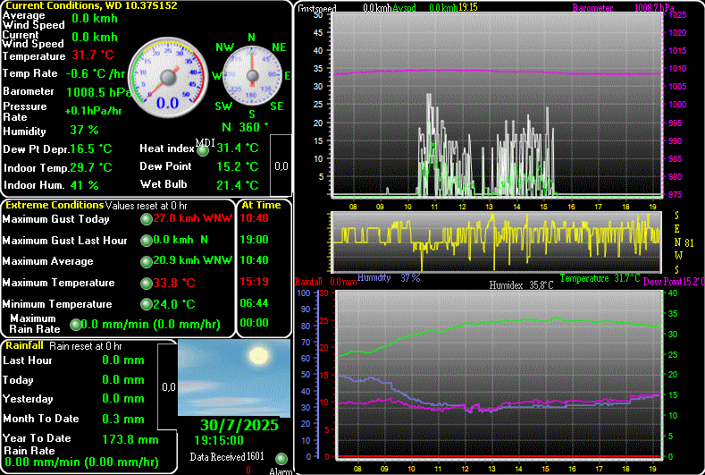
Task: Click the 0,0 box beside the weather icon
Action: coord(169,387)
